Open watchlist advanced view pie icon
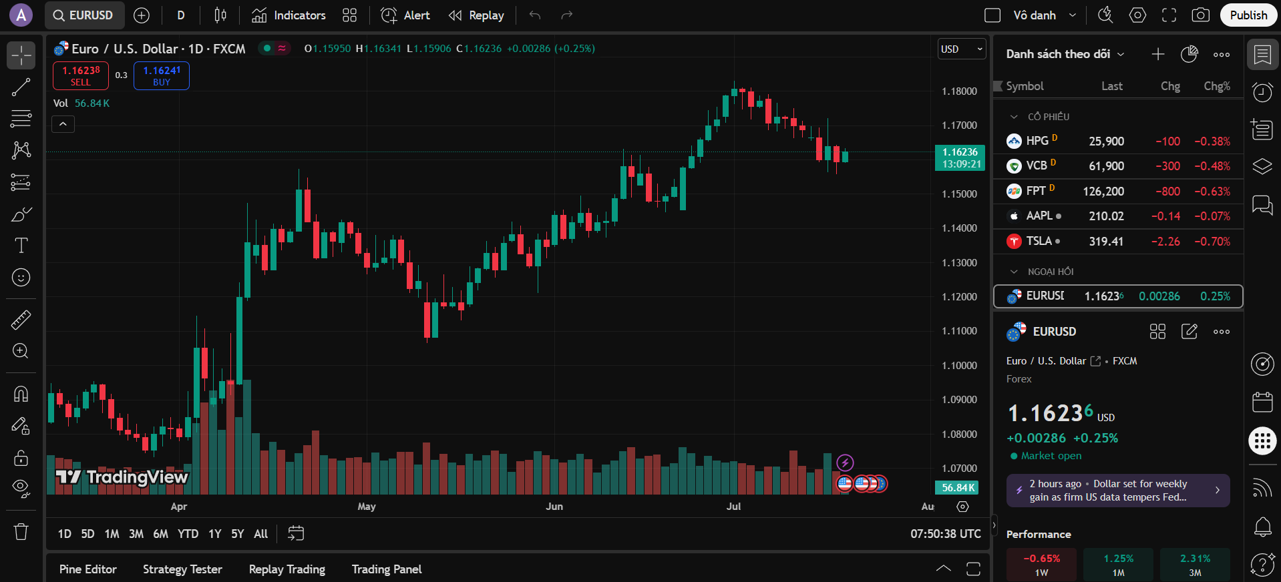This screenshot has width=1281, height=582. [x=1189, y=54]
